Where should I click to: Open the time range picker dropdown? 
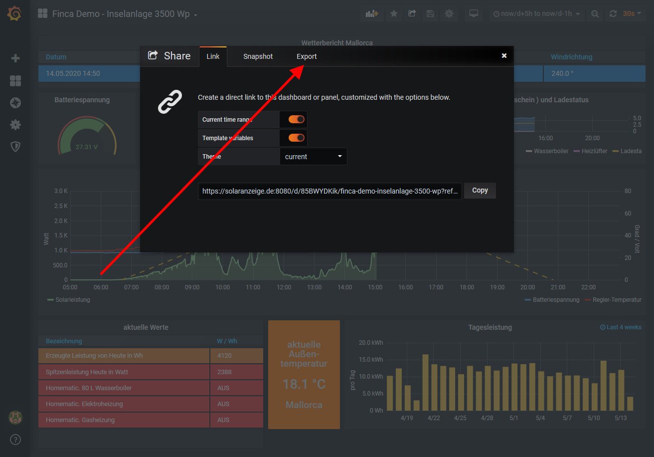[536, 14]
